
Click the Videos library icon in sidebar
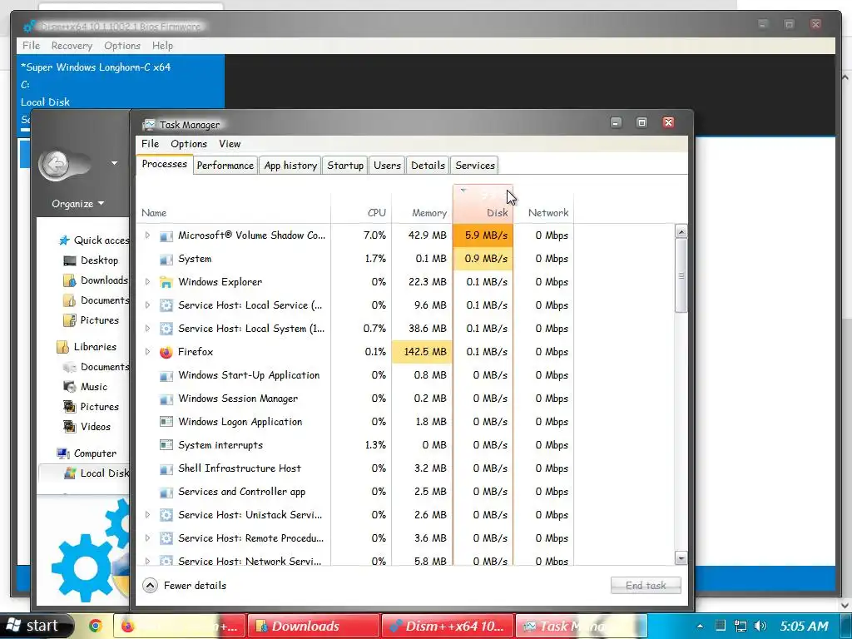coord(70,427)
